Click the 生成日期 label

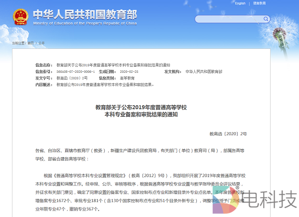[107, 71]
